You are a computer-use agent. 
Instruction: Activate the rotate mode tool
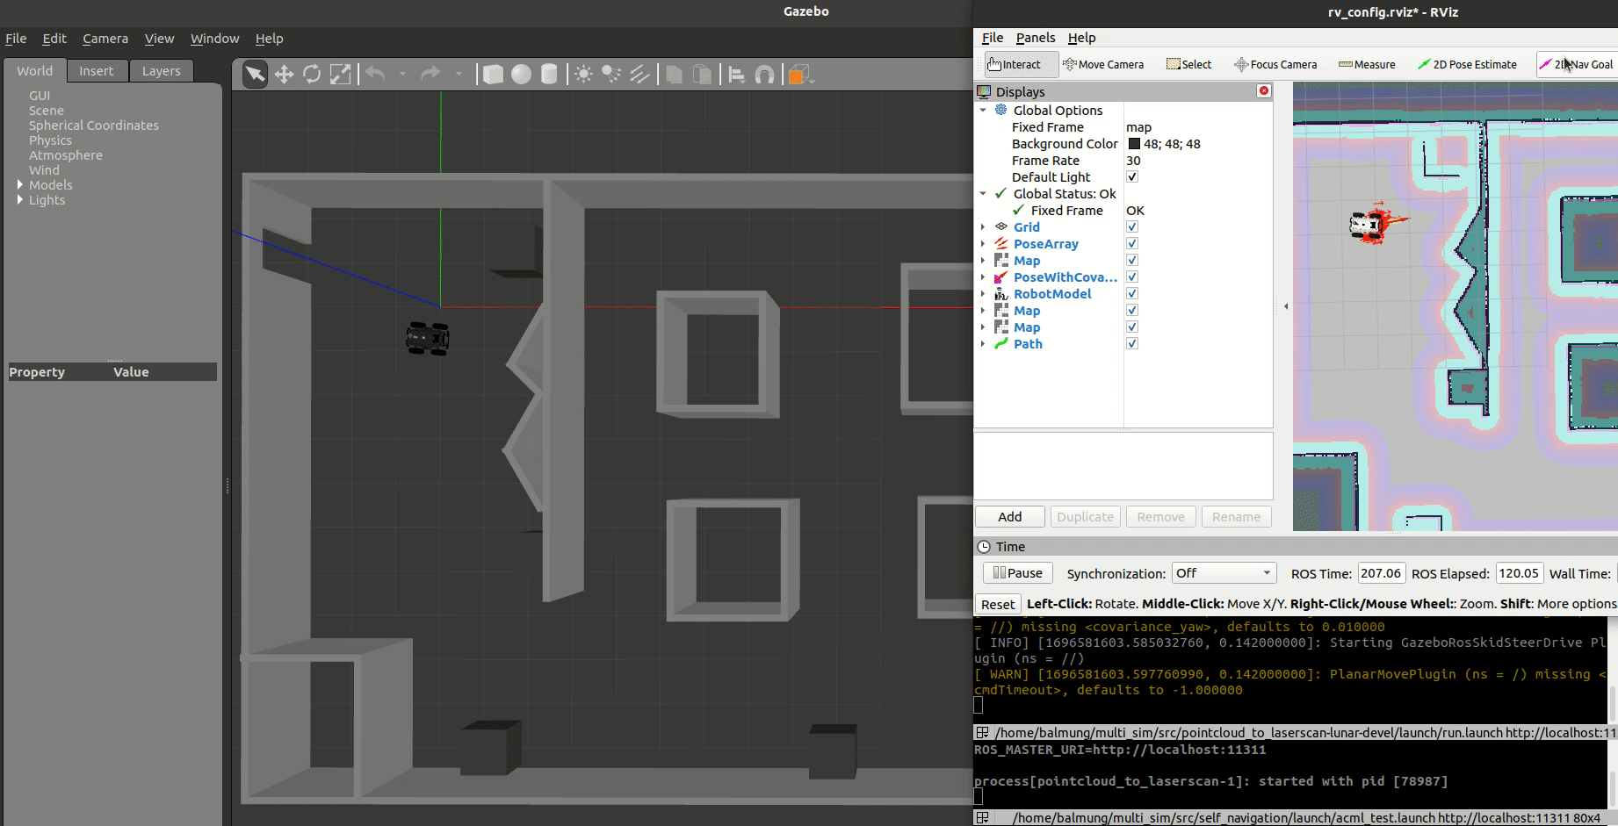312,75
